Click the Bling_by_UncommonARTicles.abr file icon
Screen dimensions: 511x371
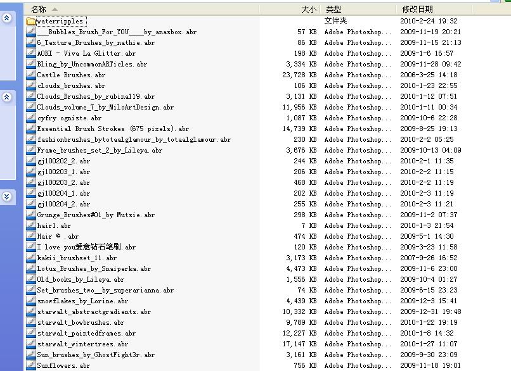[31, 64]
